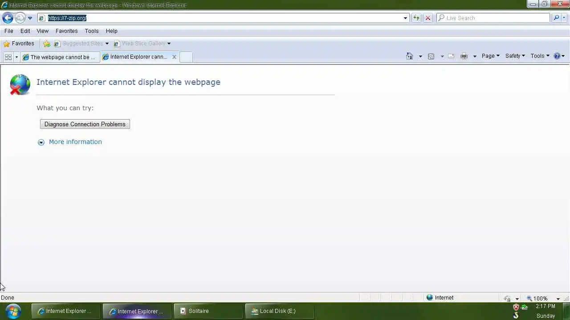Click the Show desktop strip at taskbar end
The image size is (570, 320).
click(566, 311)
